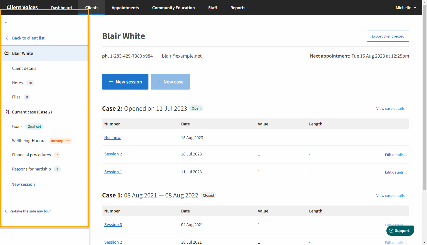This screenshot has width=427, height=245.
Task: Click the Blair White page heading
Action: click(x=123, y=36)
